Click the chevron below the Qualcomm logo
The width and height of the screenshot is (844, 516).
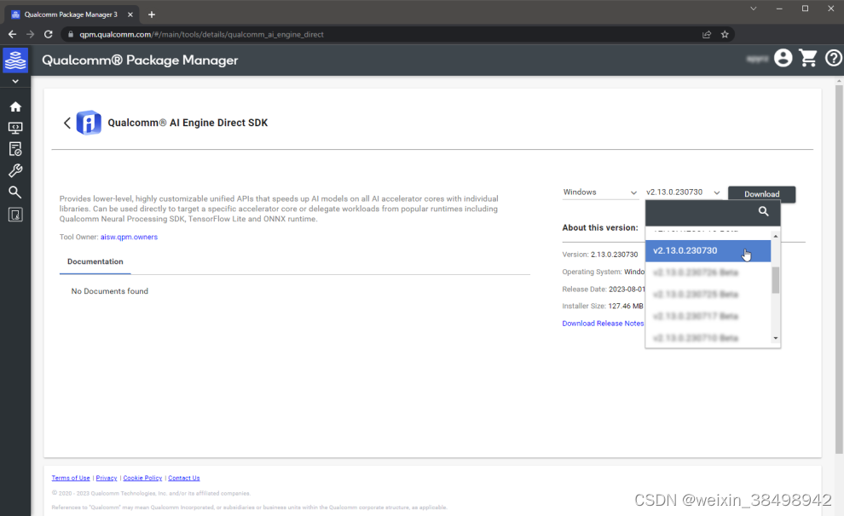(14, 80)
